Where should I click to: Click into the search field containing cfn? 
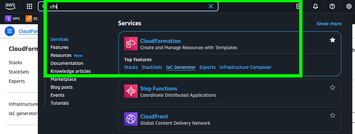point(128,7)
